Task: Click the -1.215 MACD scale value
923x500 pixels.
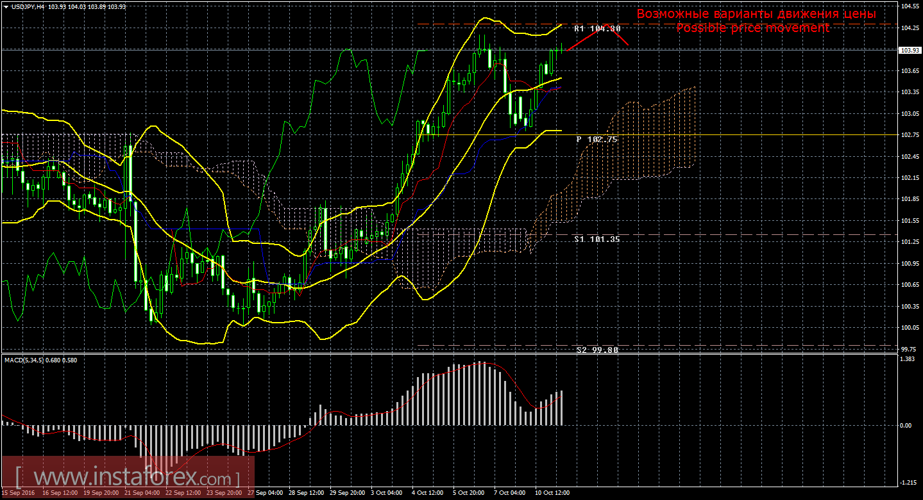Action: pos(908,482)
